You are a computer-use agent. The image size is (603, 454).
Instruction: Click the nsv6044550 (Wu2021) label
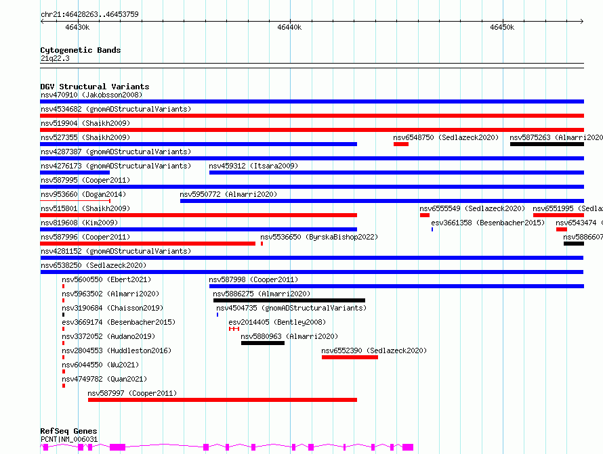coord(100,365)
